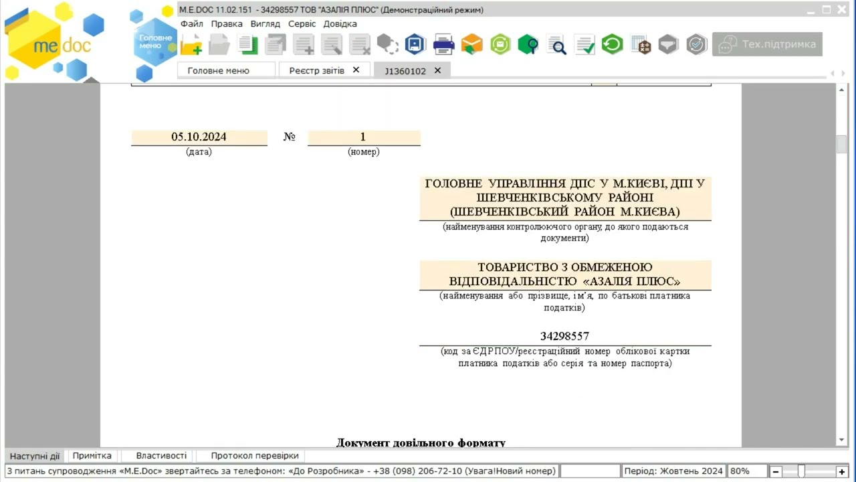Open the Примітка bottom tab
856x482 pixels.
click(92, 456)
